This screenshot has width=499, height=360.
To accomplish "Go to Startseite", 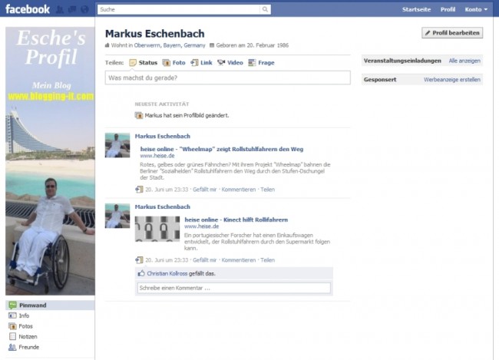I will 416,9.
